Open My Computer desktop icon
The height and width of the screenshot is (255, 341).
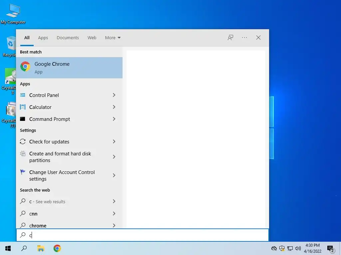tap(13, 14)
